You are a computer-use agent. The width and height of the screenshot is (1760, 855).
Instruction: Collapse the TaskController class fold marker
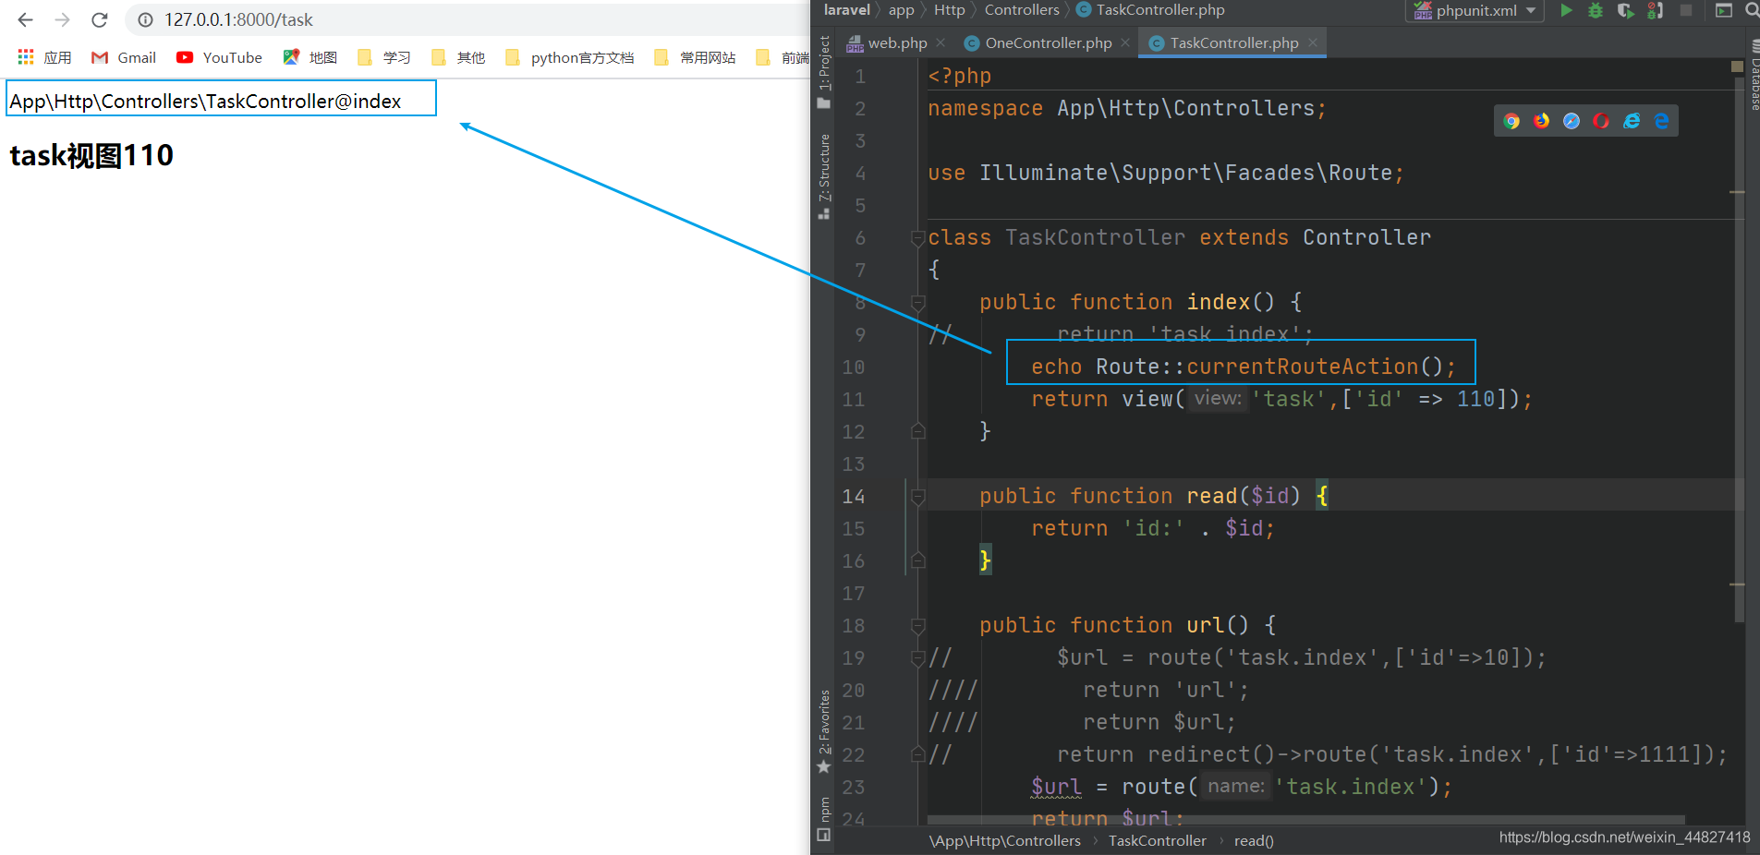(x=918, y=238)
